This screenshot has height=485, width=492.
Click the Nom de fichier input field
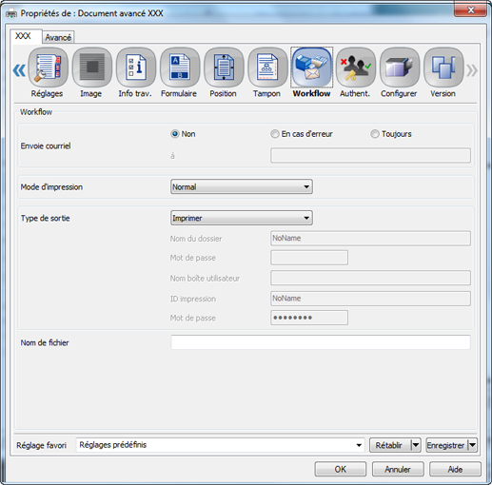(321, 342)
